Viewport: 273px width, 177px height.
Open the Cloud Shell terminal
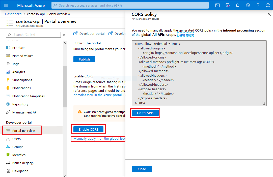click(x=217, y=5)
